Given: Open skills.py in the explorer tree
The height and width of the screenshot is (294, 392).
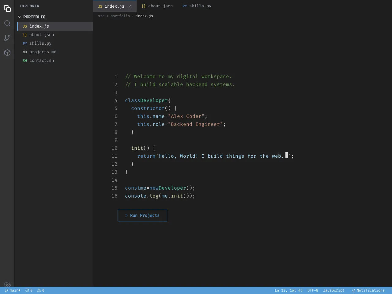Looking at the screenshot, I should [x=55, y=43].
